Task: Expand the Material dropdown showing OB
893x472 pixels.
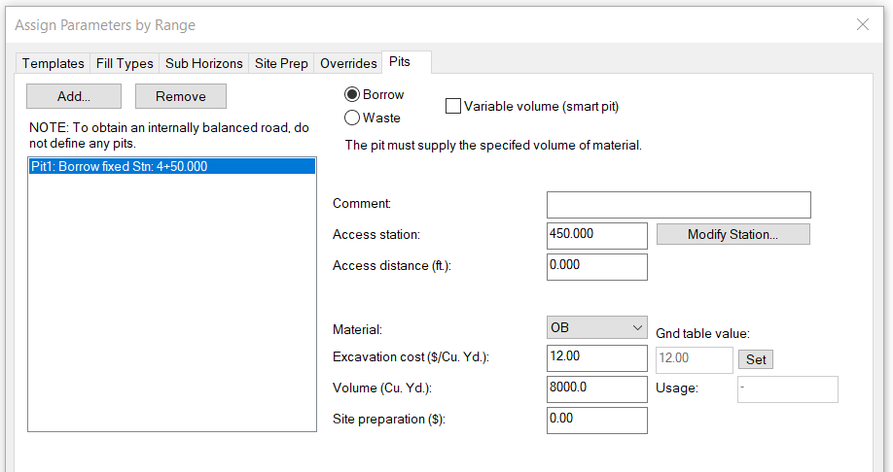Action: point(597,328)
